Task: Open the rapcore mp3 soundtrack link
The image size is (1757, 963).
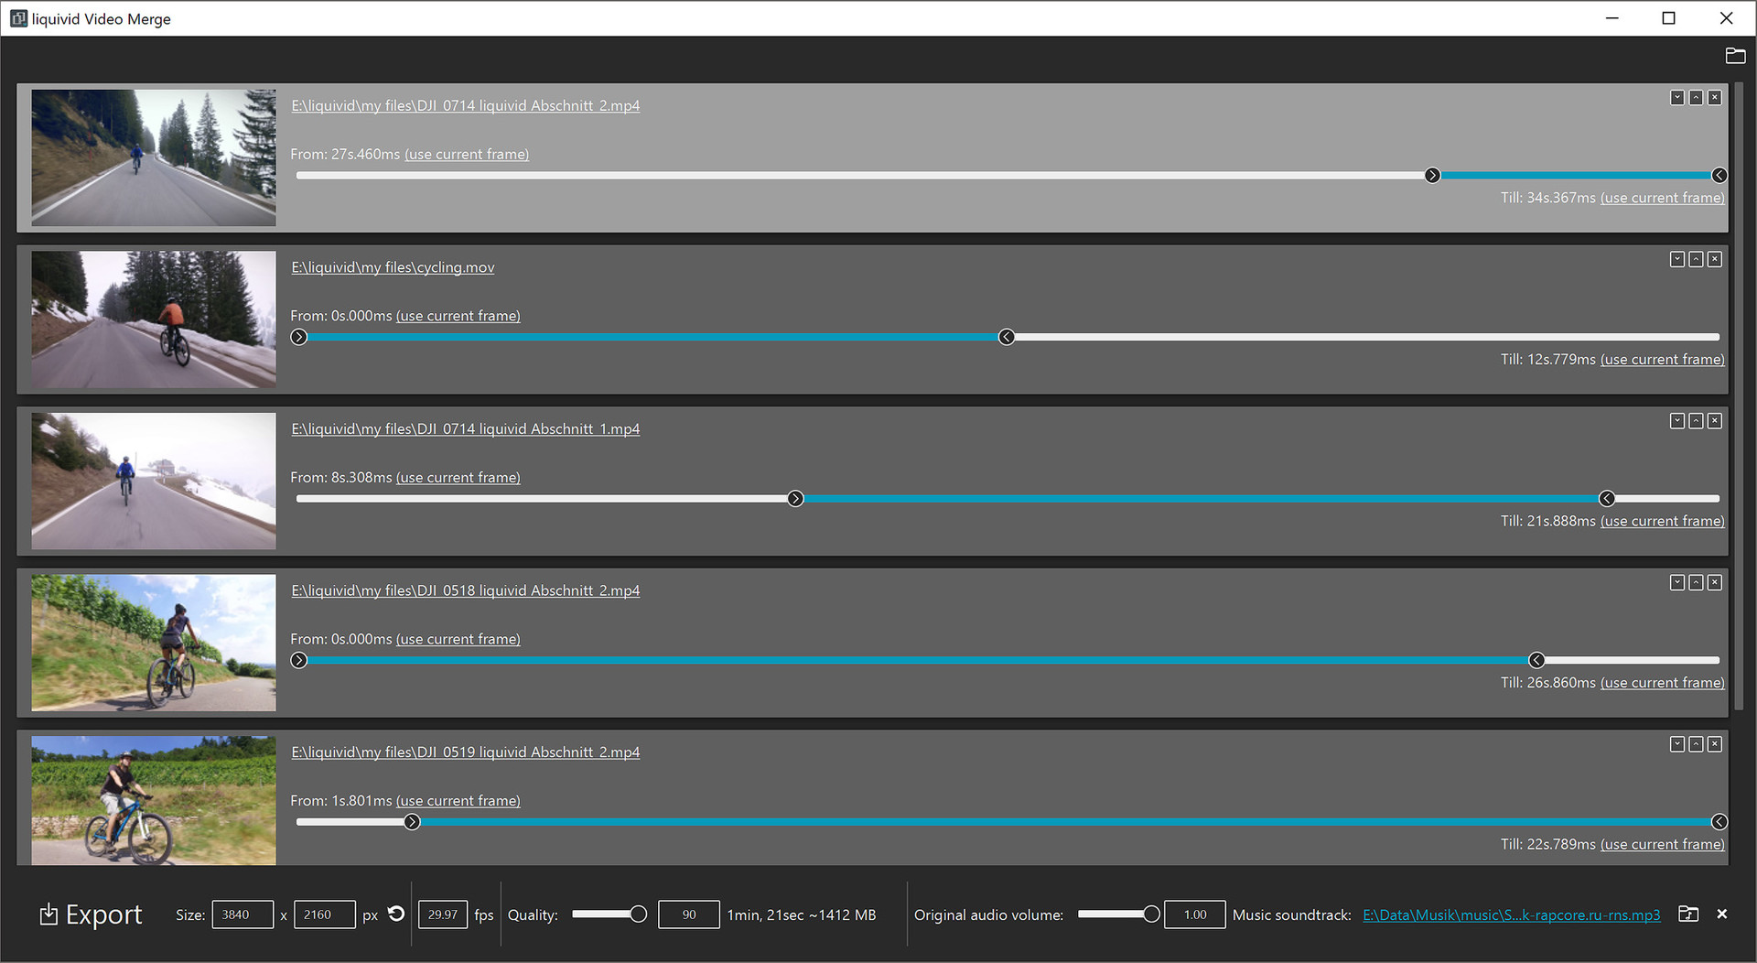Action: tap(1511, 914)
